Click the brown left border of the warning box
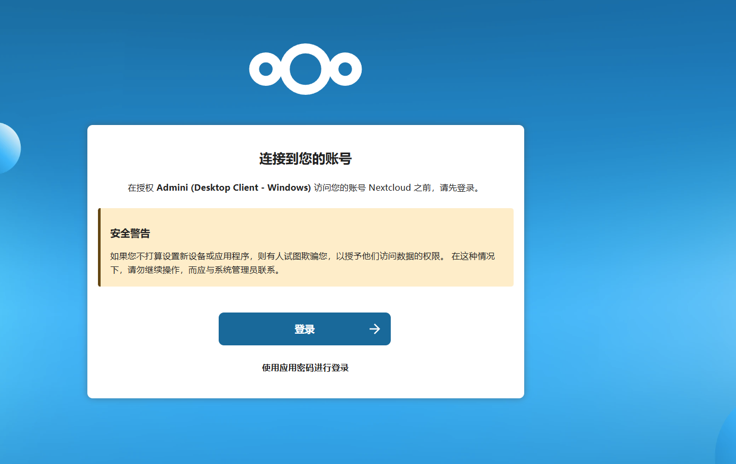Viewport: 736px width, 464px height. tap(99, 247)
